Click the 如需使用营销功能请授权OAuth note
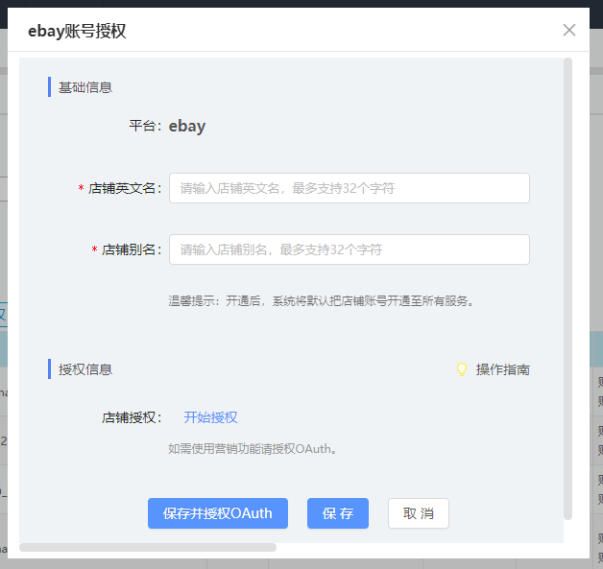 (253, 448)
